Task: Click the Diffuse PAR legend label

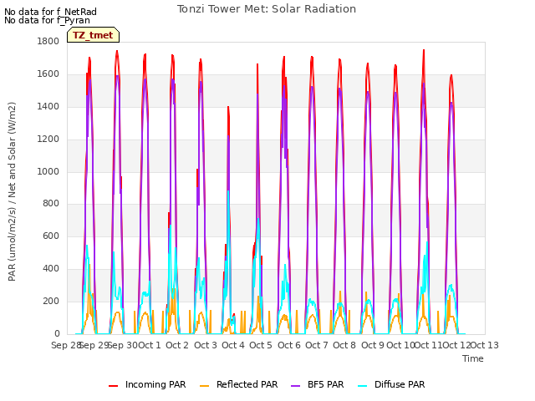Action: coord(400,384)
